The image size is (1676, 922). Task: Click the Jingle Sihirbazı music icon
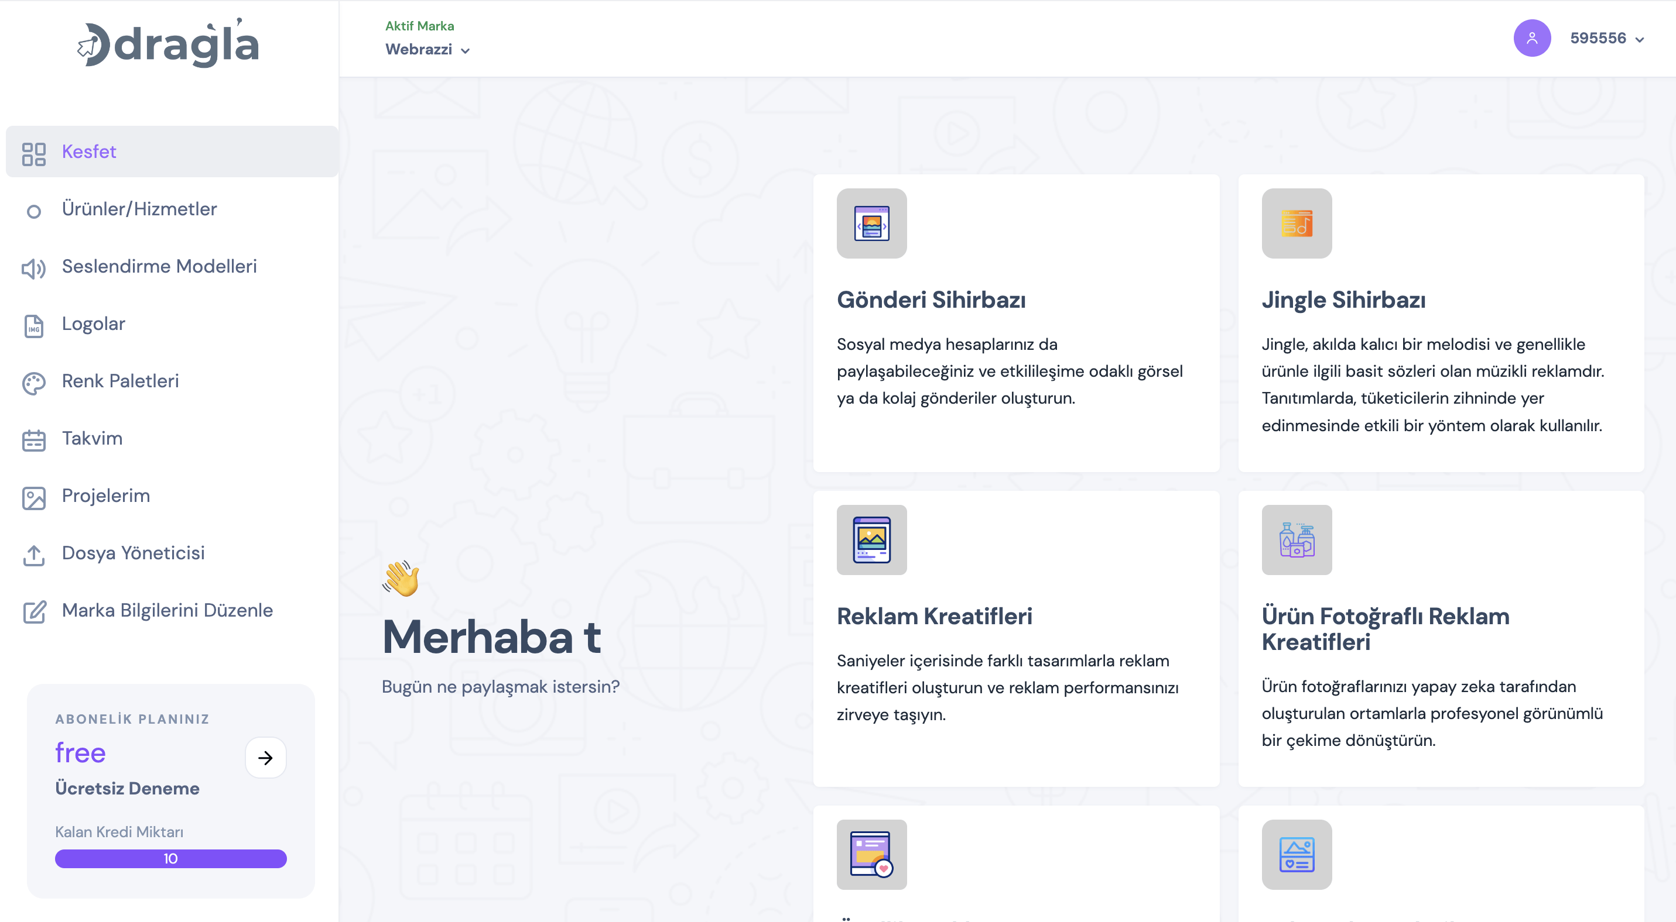(x=1296, y=223)
